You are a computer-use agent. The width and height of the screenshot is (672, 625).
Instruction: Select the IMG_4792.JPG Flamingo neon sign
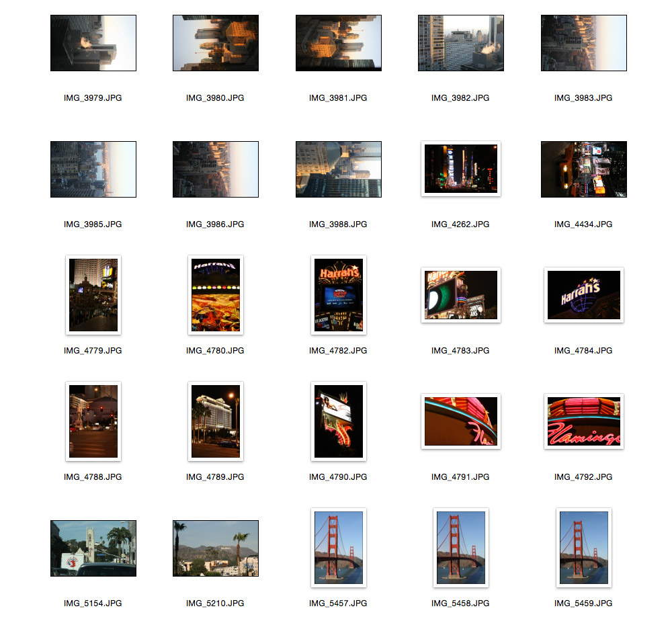click(x=583, y=421)
